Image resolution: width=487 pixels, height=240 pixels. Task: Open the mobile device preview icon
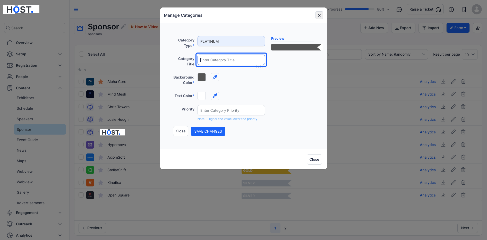click(464, 10)
